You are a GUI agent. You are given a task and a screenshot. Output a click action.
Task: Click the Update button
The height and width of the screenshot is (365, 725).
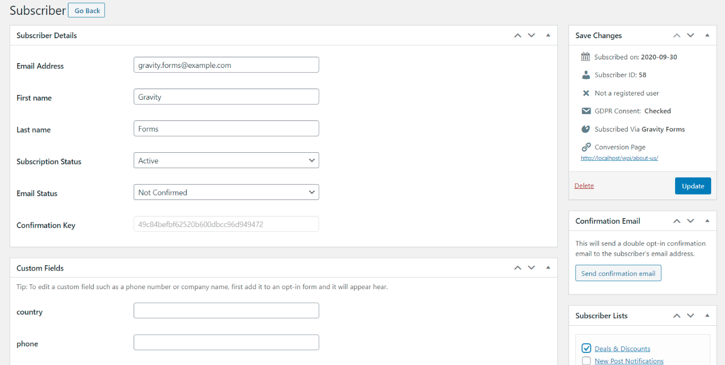693,186
